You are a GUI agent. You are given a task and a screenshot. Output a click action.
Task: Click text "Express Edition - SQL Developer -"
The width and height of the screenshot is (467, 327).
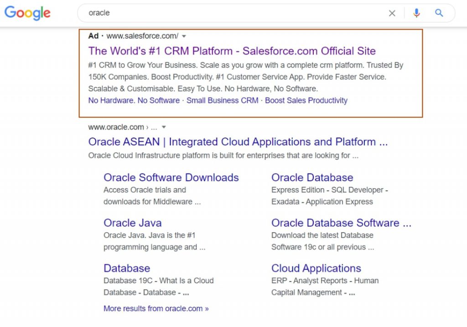coord(329,190)
